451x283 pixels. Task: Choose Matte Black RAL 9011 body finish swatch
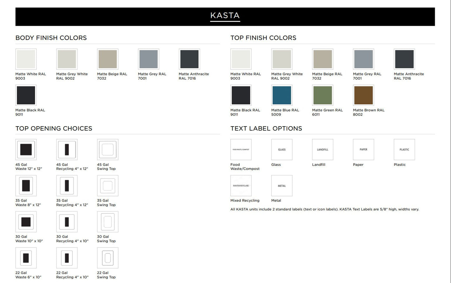pyautogui.click(x=26, y=95)
